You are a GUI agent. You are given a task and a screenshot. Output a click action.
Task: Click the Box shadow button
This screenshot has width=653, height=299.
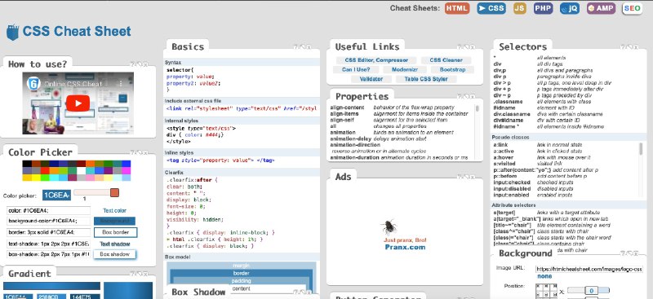tap(114, 254)
